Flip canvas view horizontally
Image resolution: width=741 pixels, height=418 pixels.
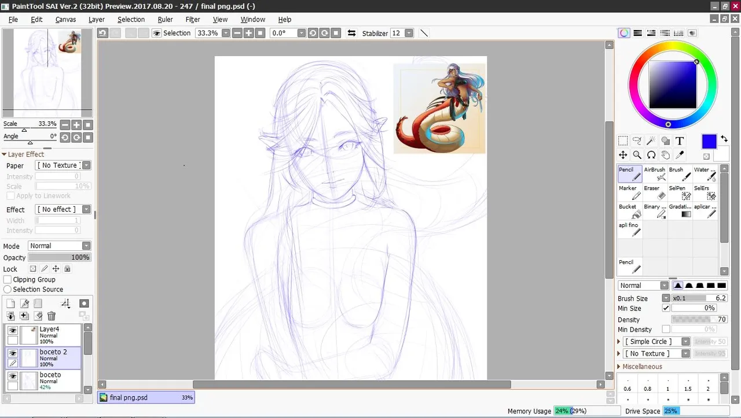pos(351,33)
